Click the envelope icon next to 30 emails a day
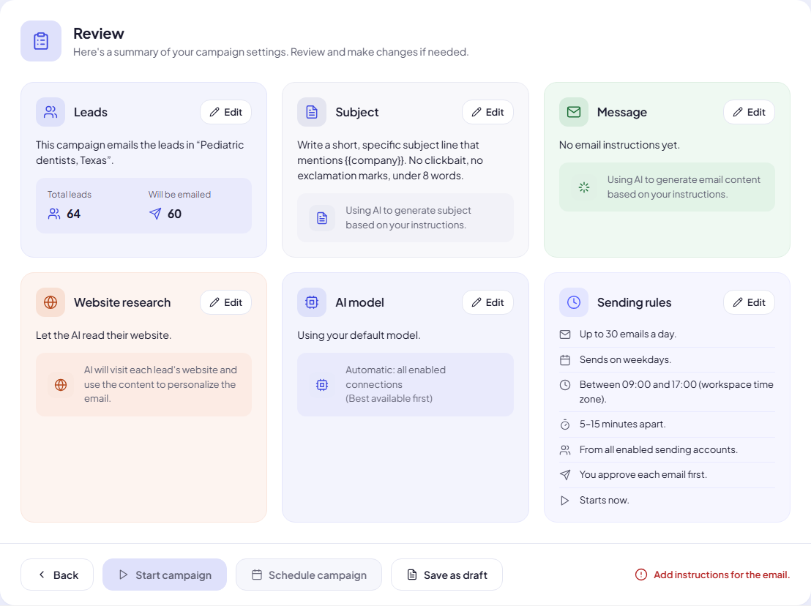The width and height of the screenshot is (811, 606). click(x=565, y=334)
